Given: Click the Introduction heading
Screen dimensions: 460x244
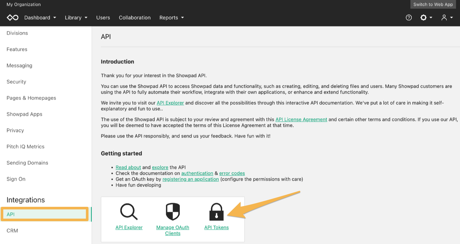Looking at the screenshot, I should click(117, 62).
